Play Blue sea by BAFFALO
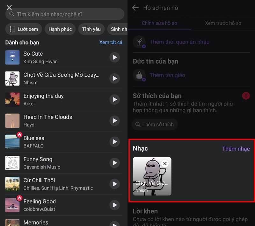This screenshot has width=255, height=226. click(x=114, y=142)
